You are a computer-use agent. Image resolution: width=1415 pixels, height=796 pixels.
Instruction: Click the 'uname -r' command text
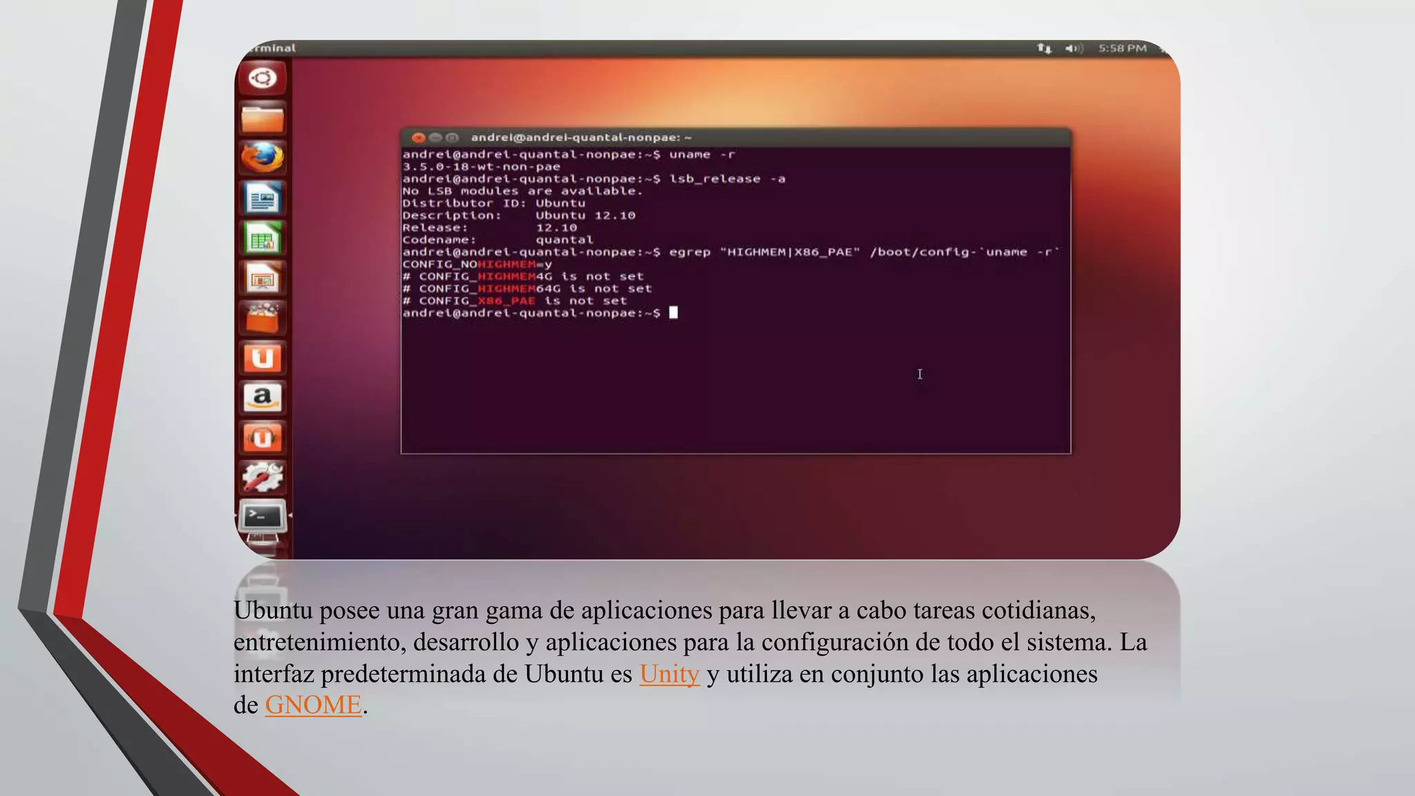(702, 155)
